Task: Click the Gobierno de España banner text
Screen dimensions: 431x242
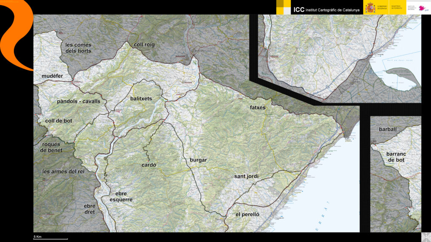Action: pyautogui.click(x=382, y=8)
